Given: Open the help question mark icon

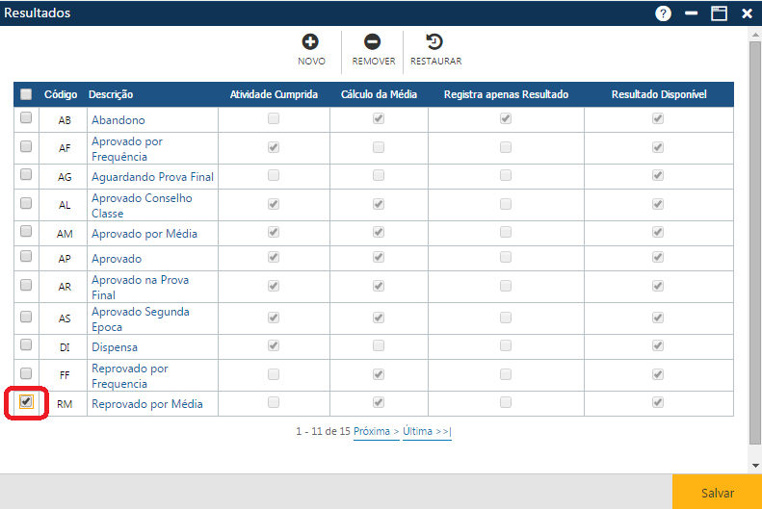Looking at the screenshot, I should (663, 13).
